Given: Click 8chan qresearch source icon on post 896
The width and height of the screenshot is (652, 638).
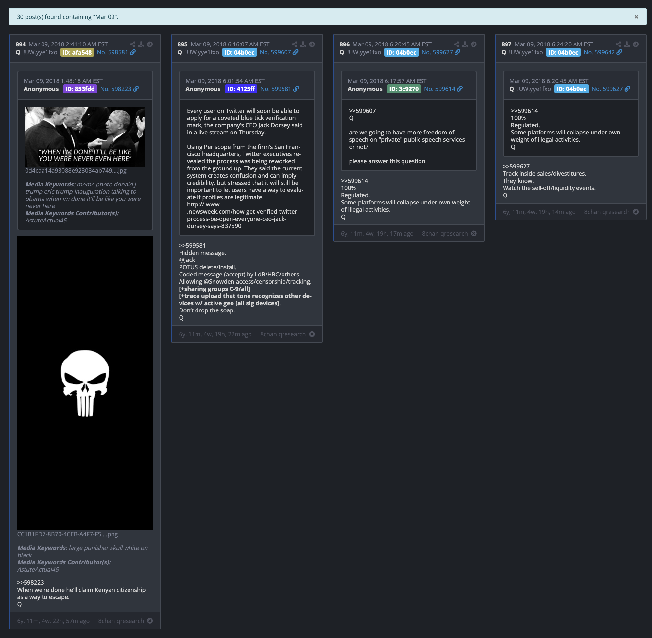Looking at the screenshot, I should (474, 233).
